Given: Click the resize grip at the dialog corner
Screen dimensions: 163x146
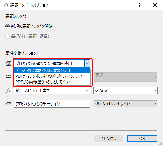Looking at the screenshot, I should coord(160,144).
